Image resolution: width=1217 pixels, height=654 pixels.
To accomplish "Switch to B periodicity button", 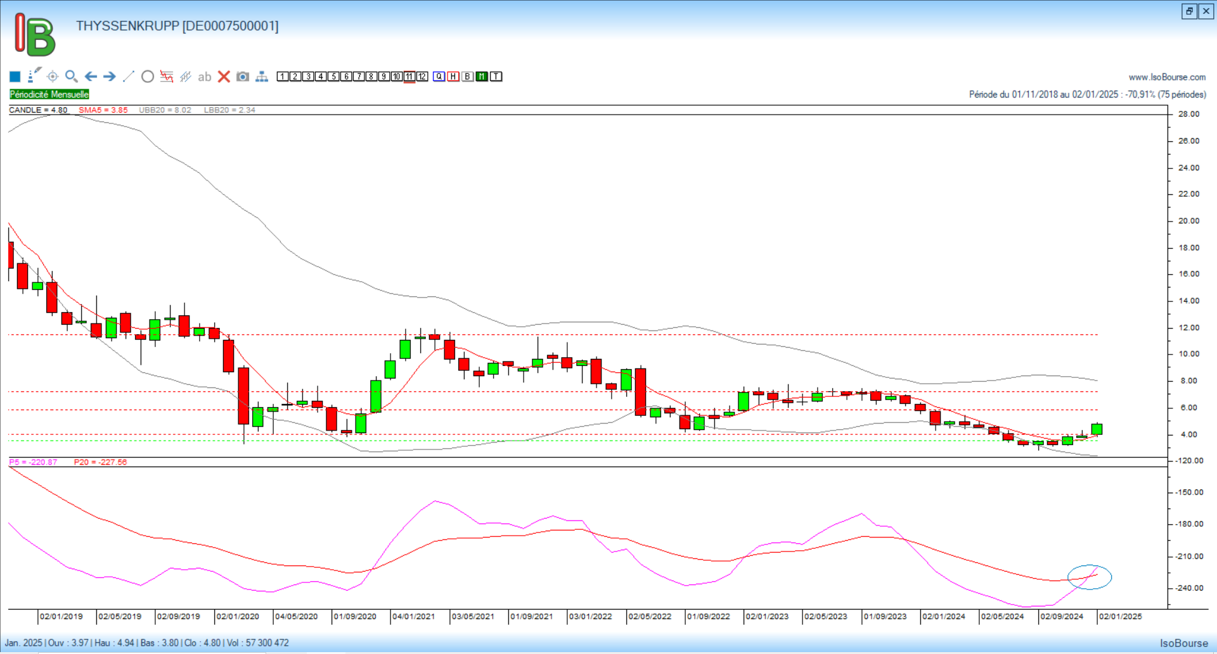I will coord(468,77).
